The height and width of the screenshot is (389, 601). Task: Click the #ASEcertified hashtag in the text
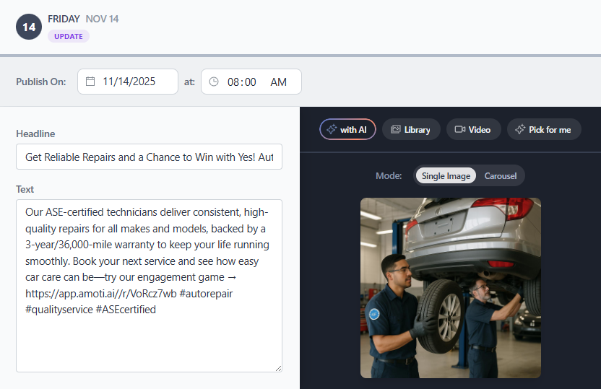click(x=125, y=310)
